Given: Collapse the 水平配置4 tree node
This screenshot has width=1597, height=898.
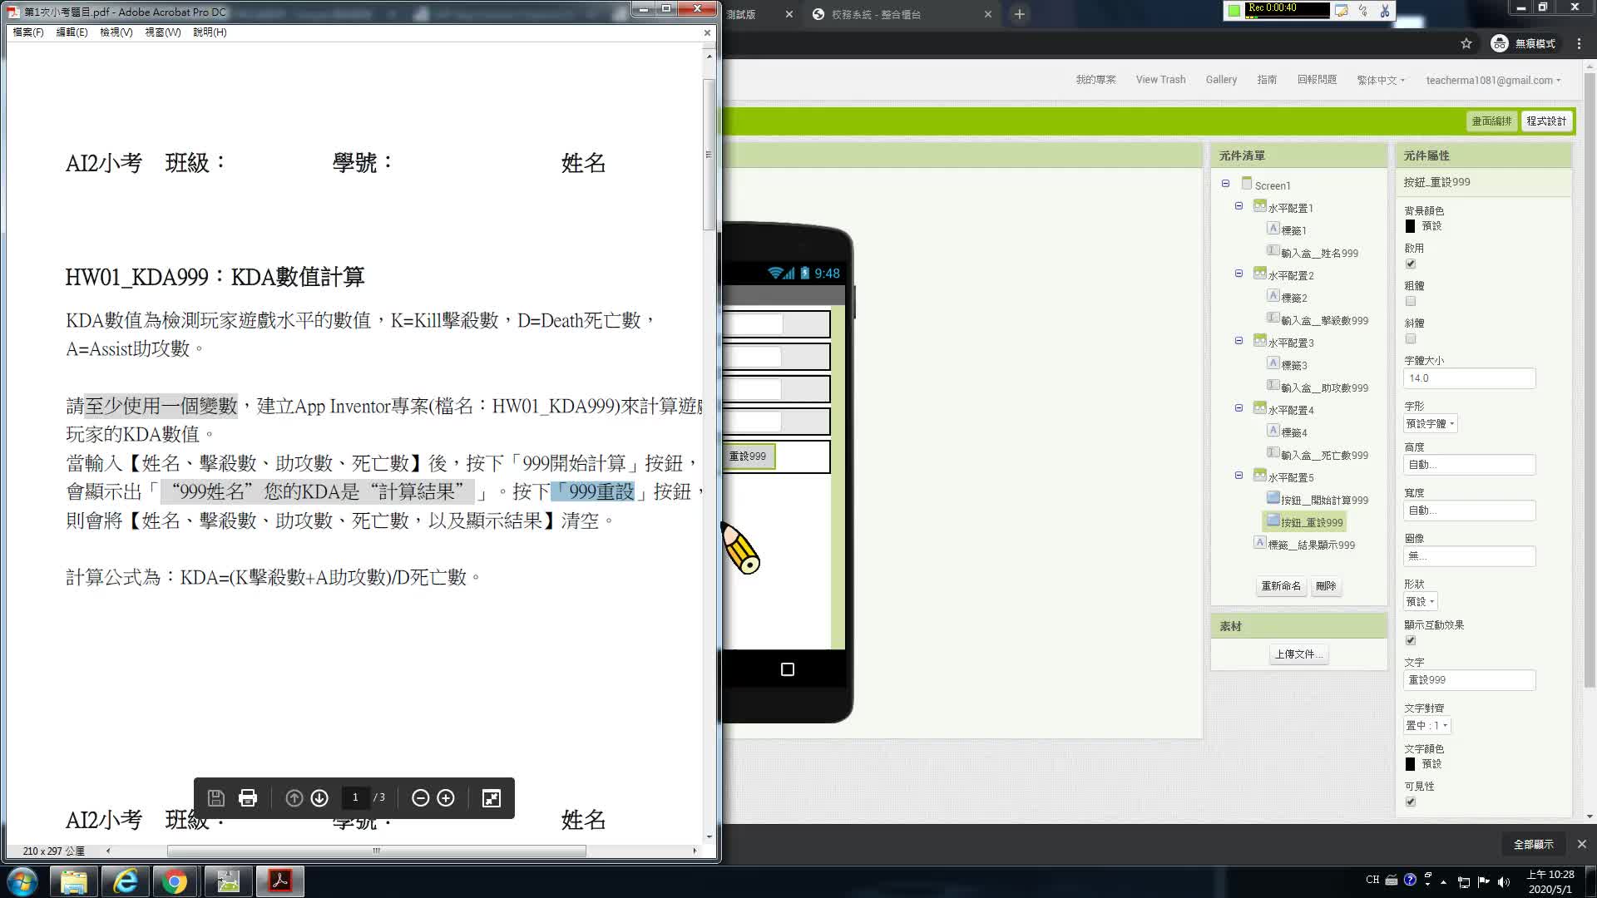Looking at the screenshot, I should pos(1239,408).
